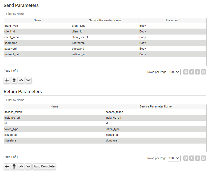Click grant_type Service Parameter Name cell
The image size is (211, 176).
(105, 26)
